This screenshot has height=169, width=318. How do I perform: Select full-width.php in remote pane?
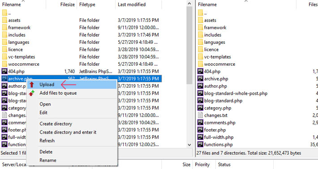tap(219, 137)
